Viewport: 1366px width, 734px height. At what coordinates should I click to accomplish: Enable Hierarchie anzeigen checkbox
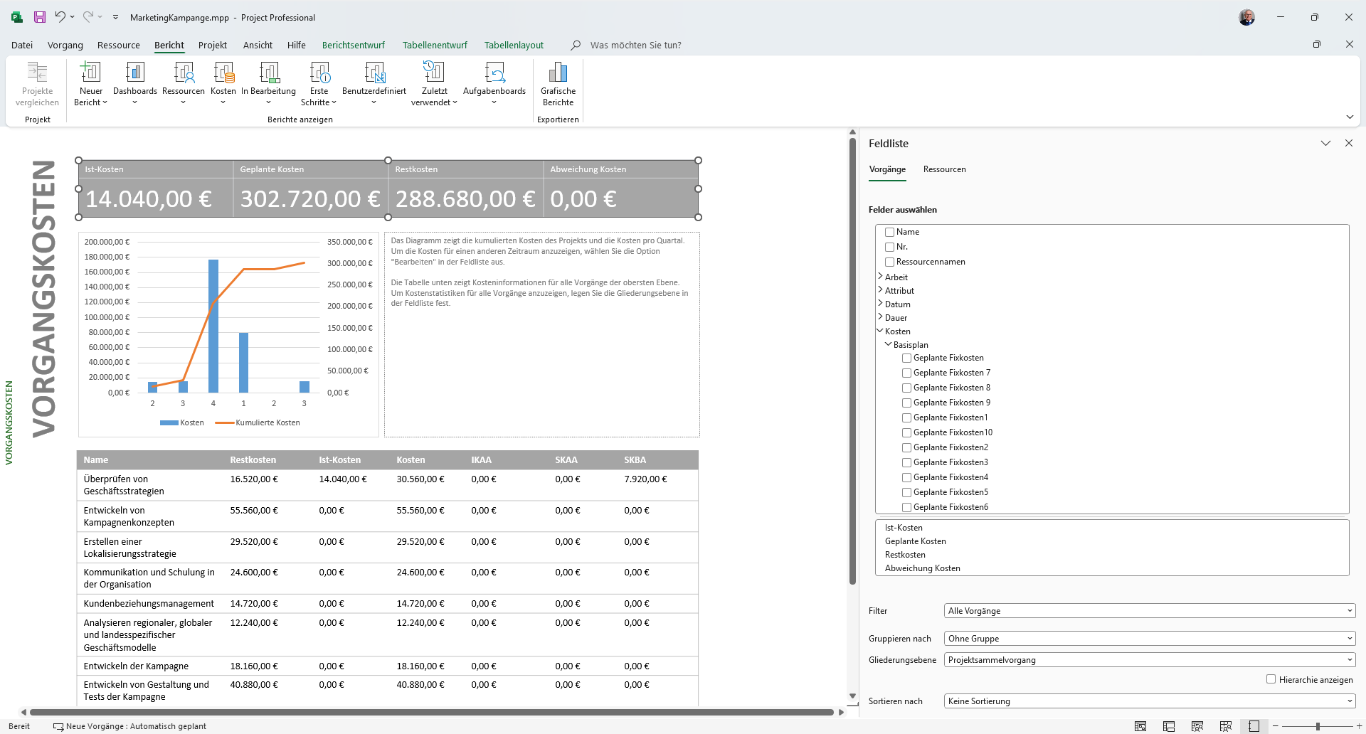[1271, 679]
